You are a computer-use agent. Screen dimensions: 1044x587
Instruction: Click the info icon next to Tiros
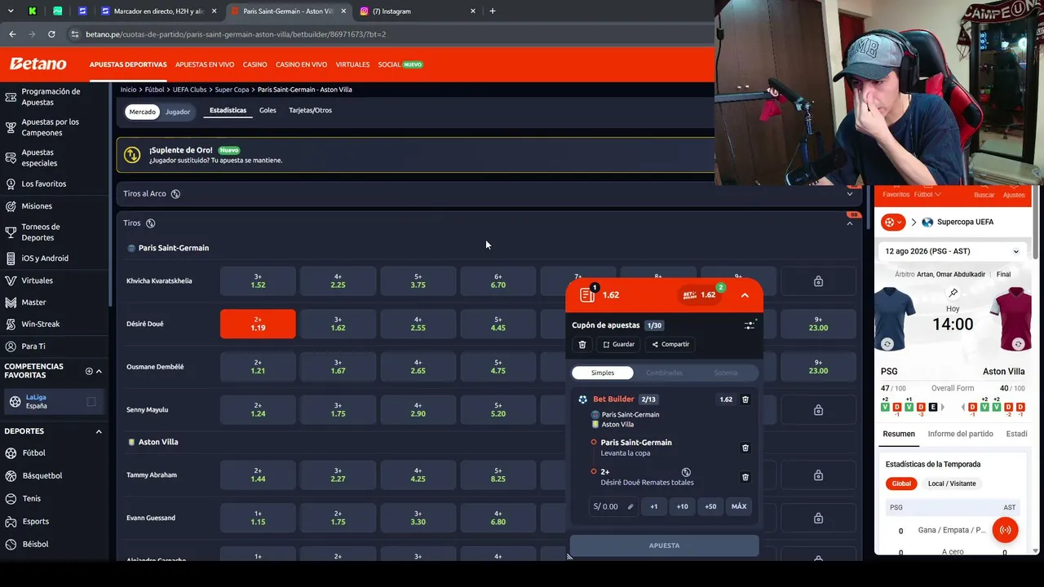pyautogui.click(x=150, y=223)
